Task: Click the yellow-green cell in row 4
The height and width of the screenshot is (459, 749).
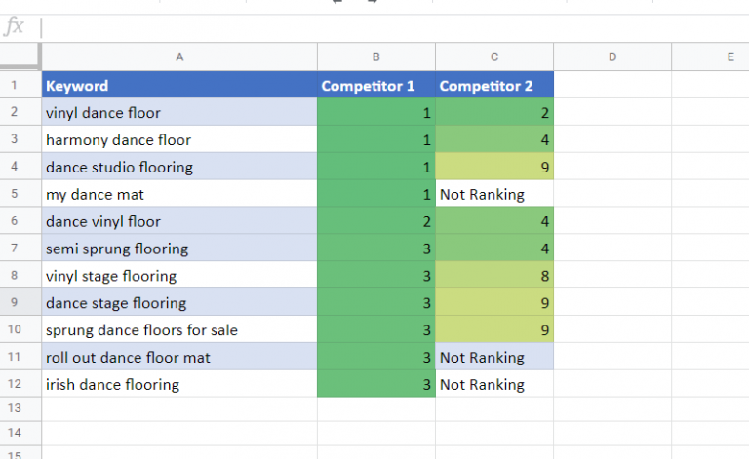Action: pyautogui.click(x=494, y=168)
